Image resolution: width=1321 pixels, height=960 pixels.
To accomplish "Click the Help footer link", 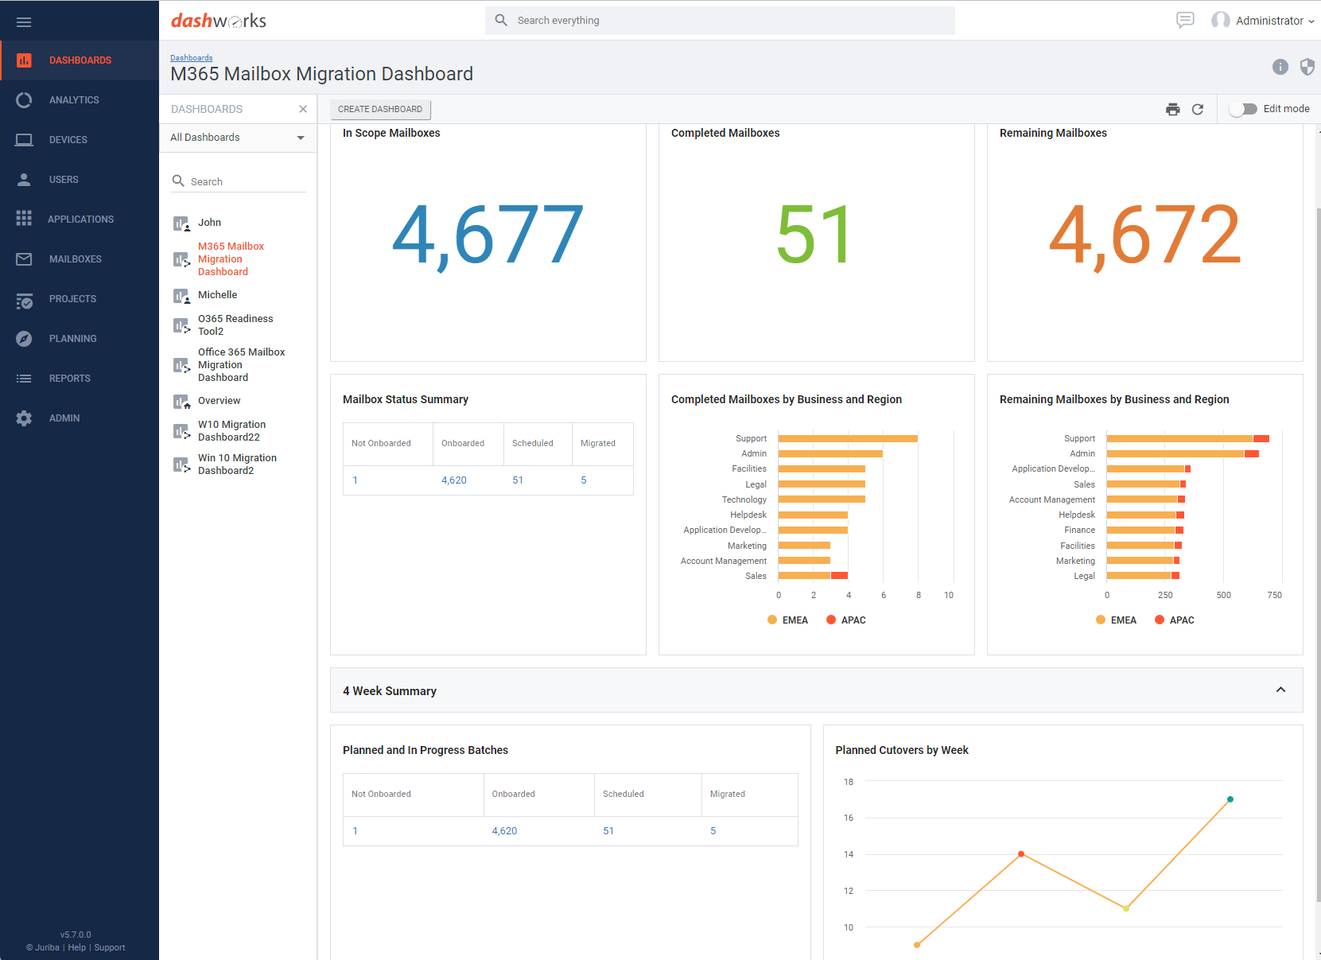I will (x=77, y=947).
